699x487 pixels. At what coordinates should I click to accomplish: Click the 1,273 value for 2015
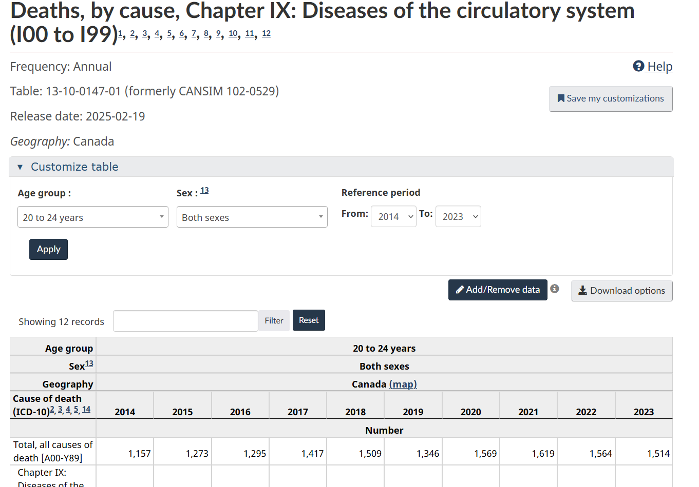pyautogui.click(x=197, y=453)
